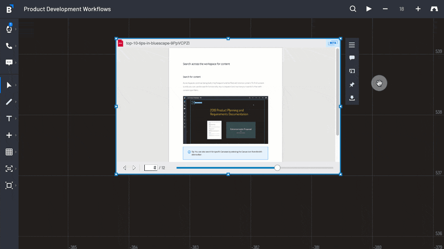
Task: Open the collaborators icon with badge
Action: tap(9, 29)
